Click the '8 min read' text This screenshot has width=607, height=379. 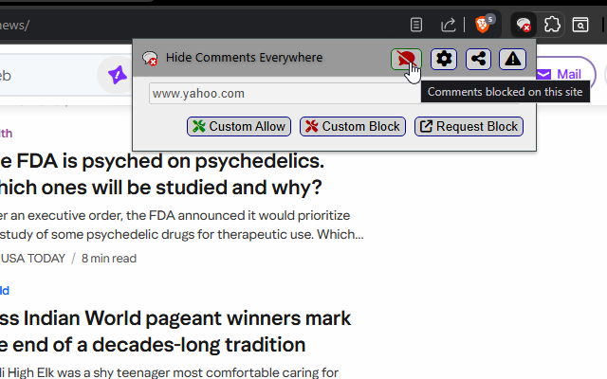(x=109, y=259)
